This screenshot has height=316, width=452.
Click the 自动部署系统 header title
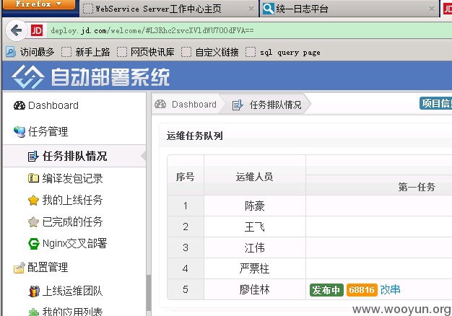click(110, 77)
